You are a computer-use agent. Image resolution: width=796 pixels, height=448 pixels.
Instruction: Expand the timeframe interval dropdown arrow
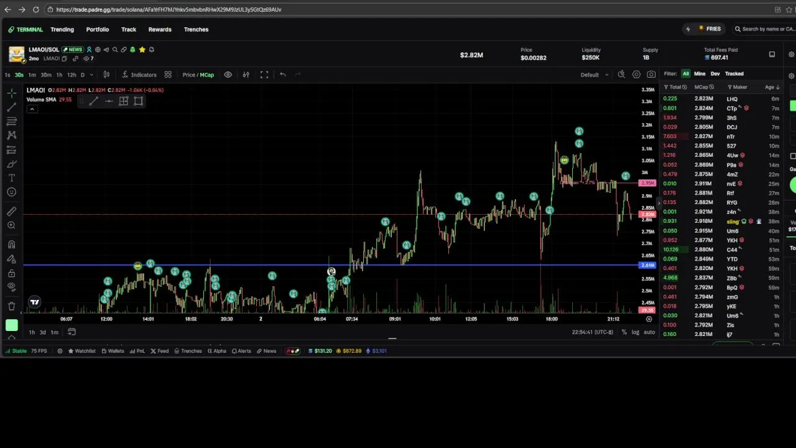coord(91,75)
